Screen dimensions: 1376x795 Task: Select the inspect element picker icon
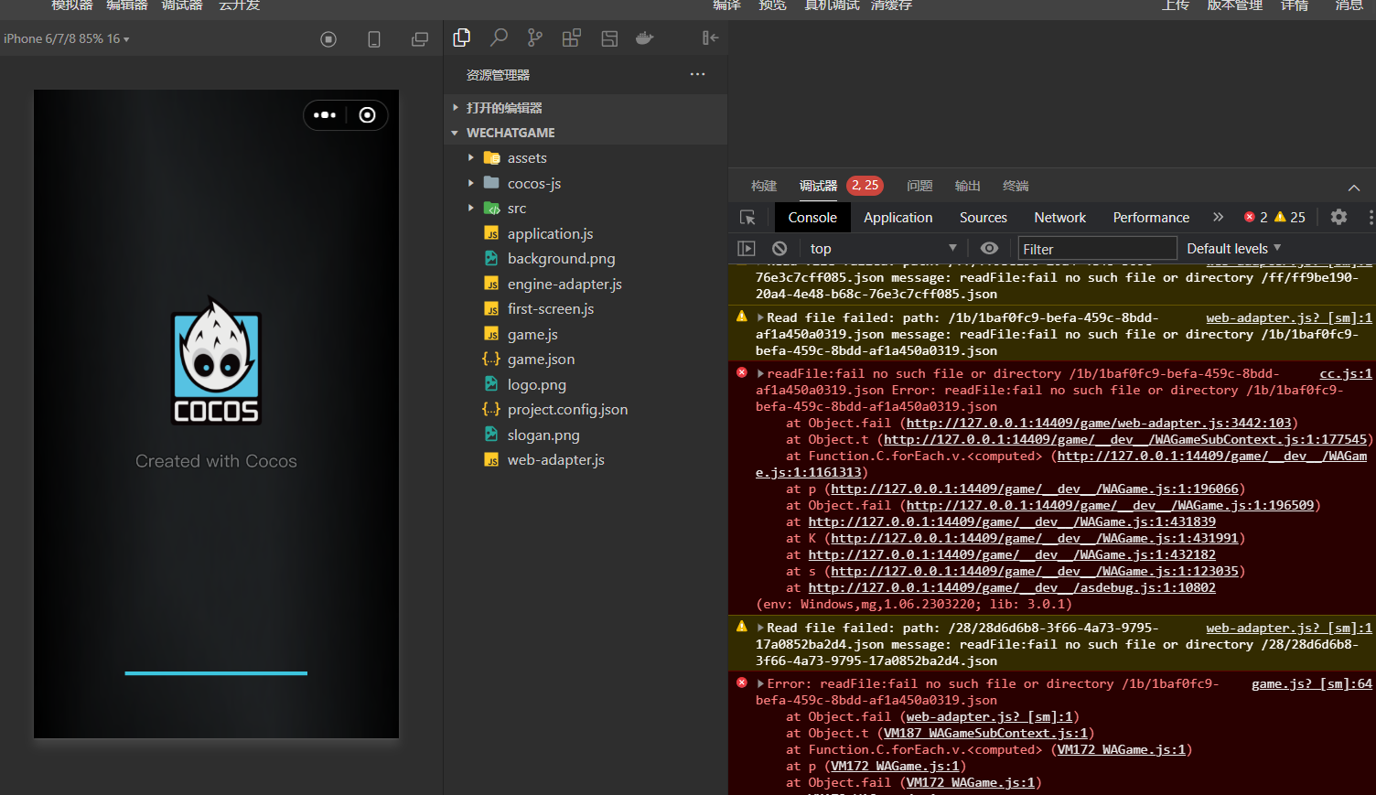point(747,217)
